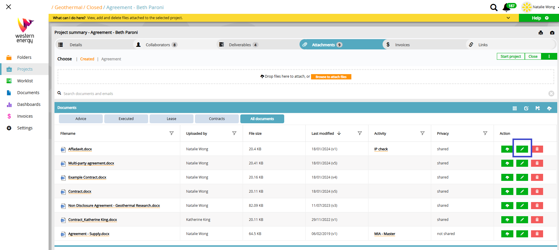Filter by the Contracts category
The width and height of the screenshot is (559, 250).
pyautogui.click(x=217, y=119)
